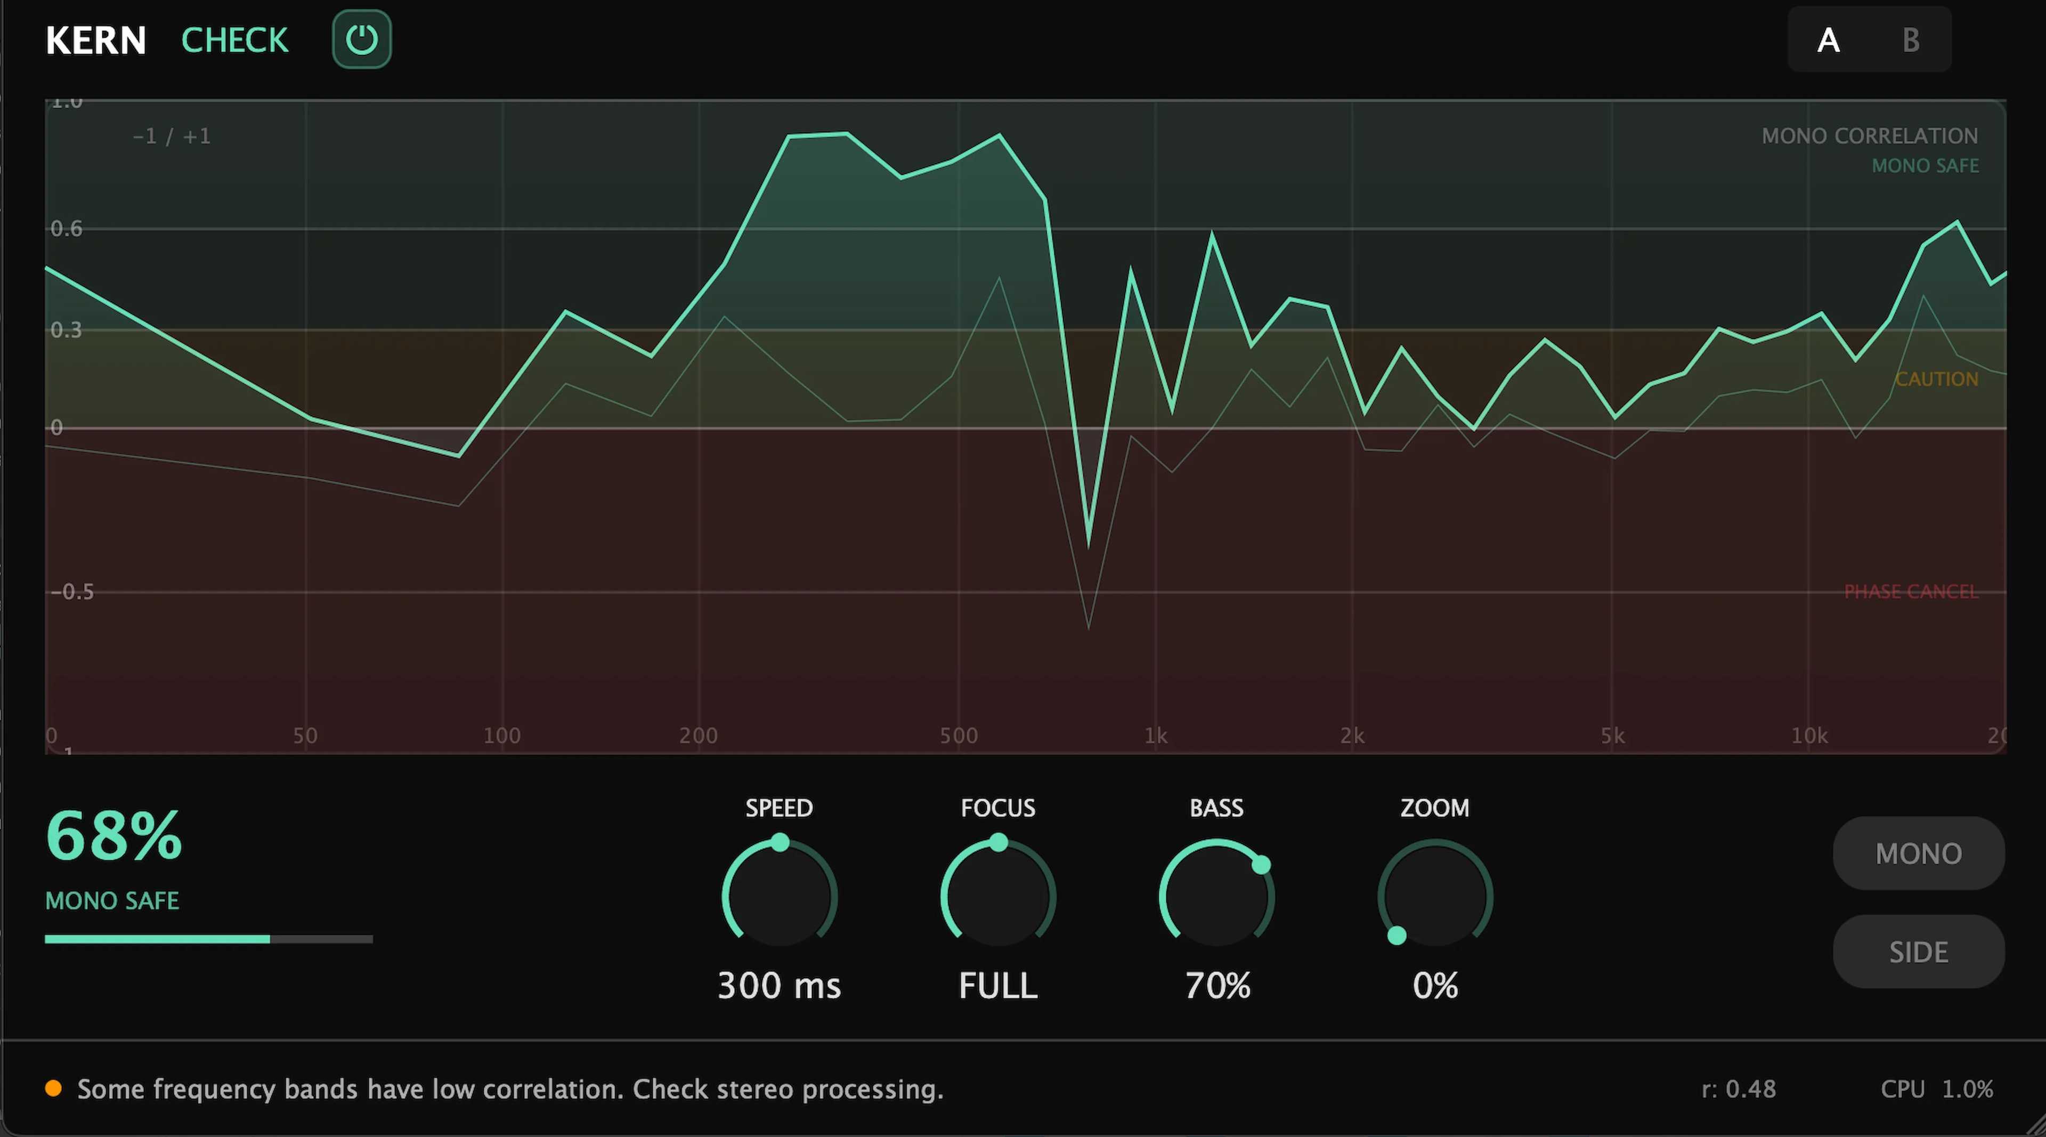Switch to preset slot B
The image size is (2046, 1137).
1911,40
